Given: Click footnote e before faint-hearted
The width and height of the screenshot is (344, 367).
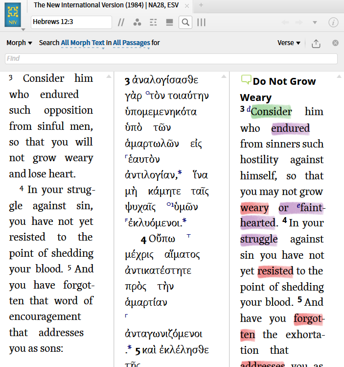Looking at the screenshot, I should tap(298, 206).
